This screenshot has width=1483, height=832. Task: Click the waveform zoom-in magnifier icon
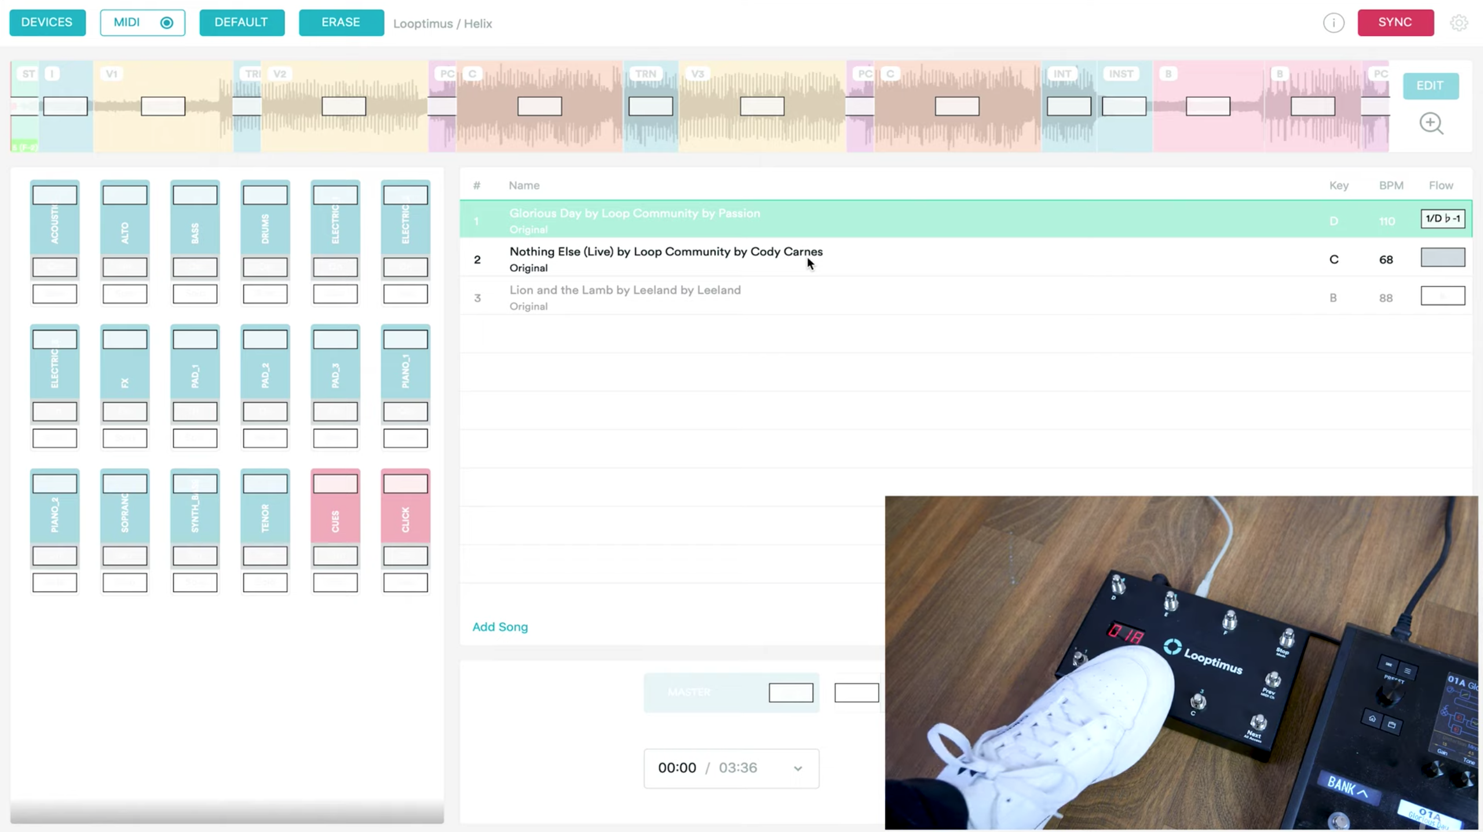click(x=1431, y=123)
